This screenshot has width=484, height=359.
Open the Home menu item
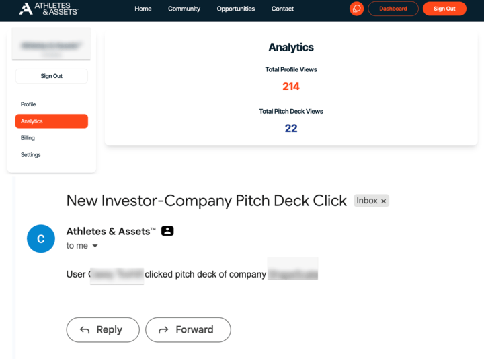pyautogui.click(x=143, y=9)
